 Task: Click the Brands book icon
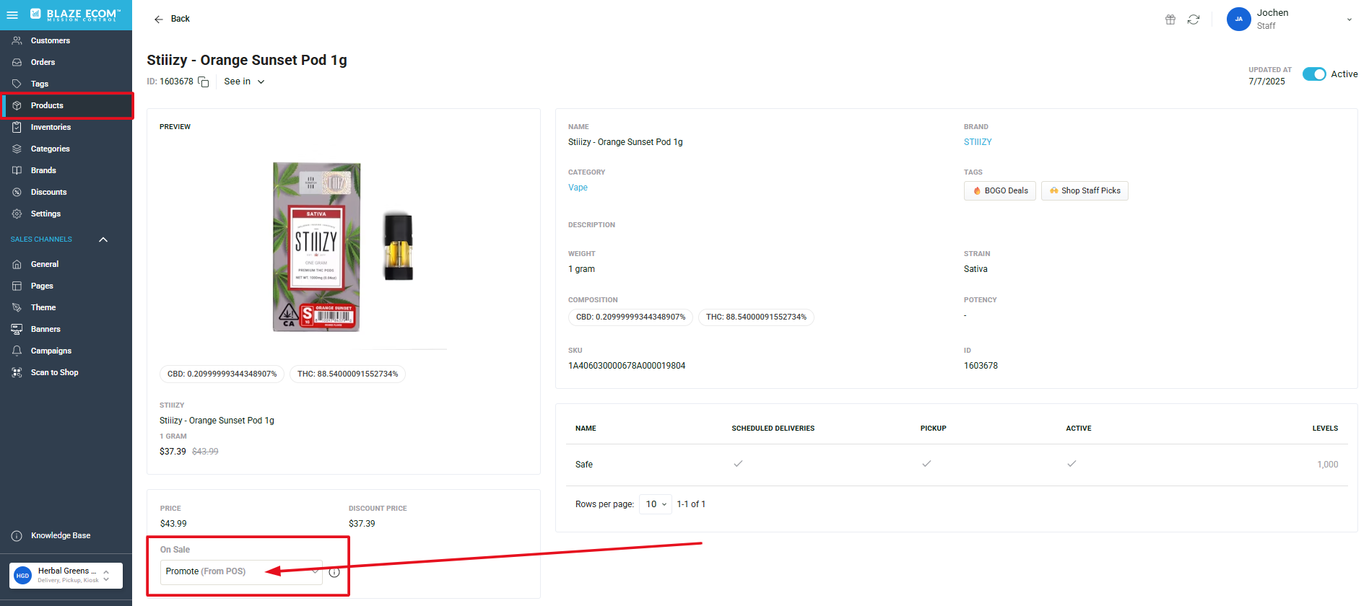[17, 170]
